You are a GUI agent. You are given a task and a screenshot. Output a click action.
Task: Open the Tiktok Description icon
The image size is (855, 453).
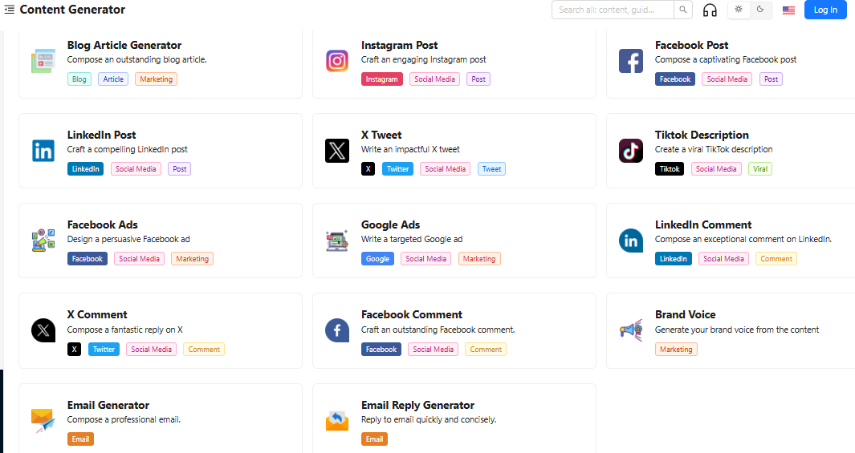point(631,150)
